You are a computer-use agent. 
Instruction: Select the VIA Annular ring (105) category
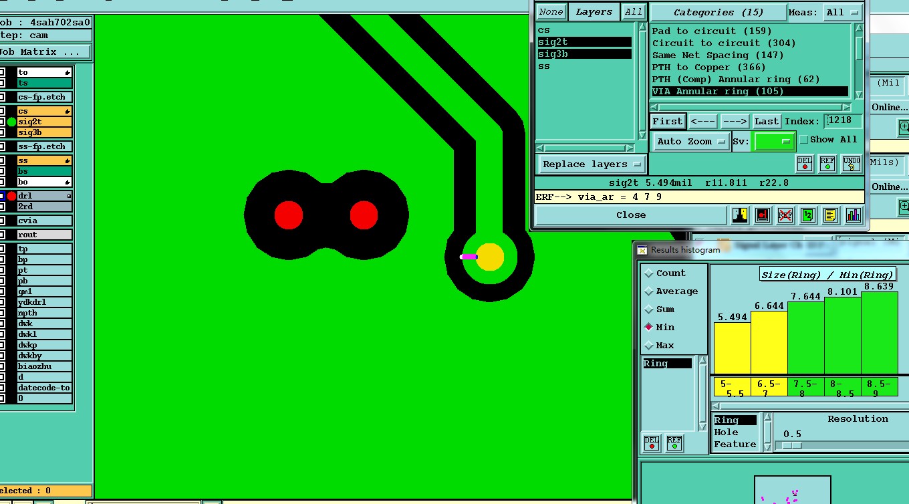pyautogui.click(x=750, y=91)
